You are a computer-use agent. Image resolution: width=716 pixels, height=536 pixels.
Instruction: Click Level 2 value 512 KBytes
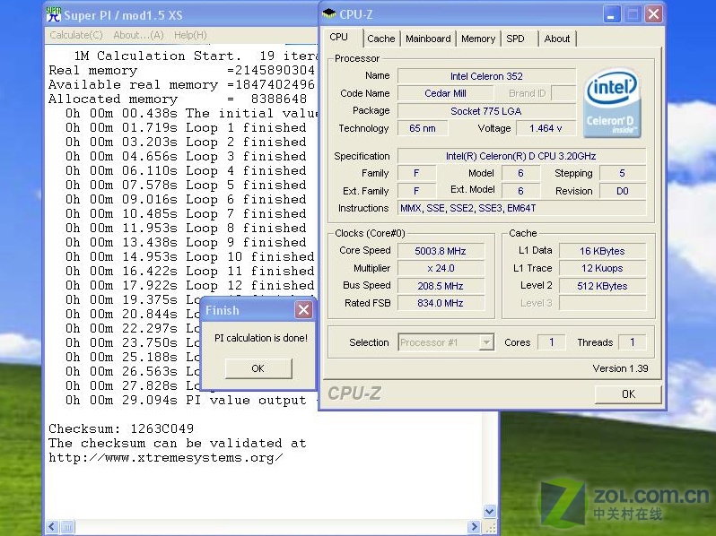pos(602,286)
